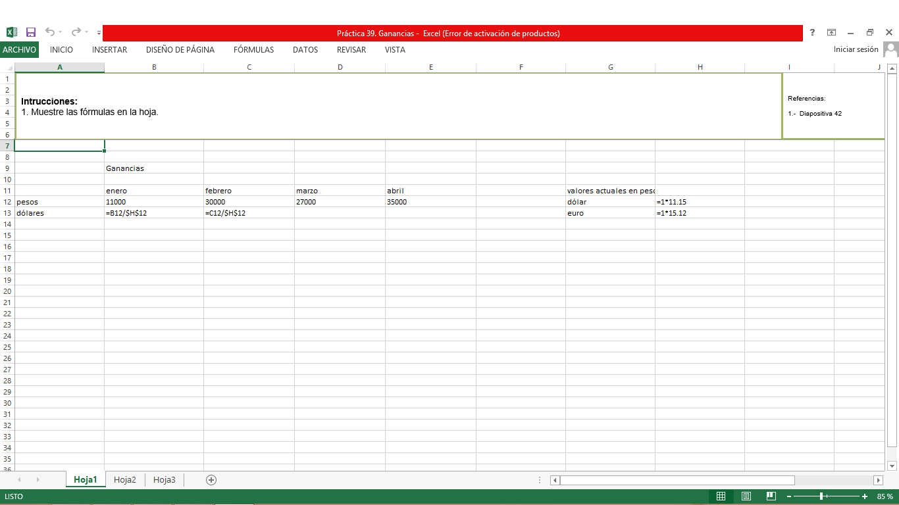Screen dimensions: 899x505
Task: Open the Excel application icon menu
Action: tap(11, 32)
